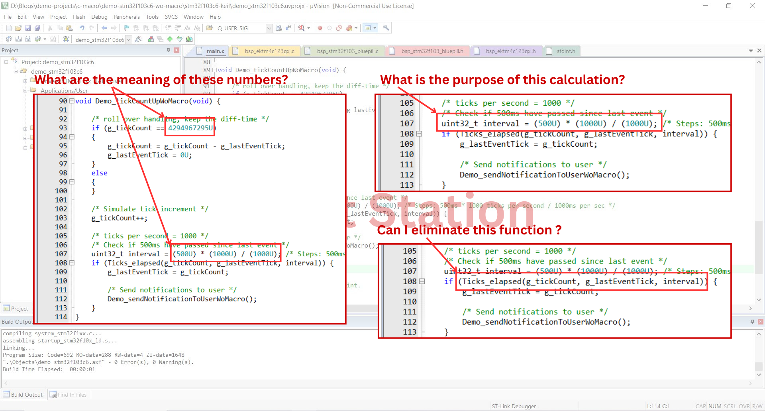765x411 pixels.
Task: Click the Manage Run-Time Environment green diamond icon
Action: click(170, 39)
